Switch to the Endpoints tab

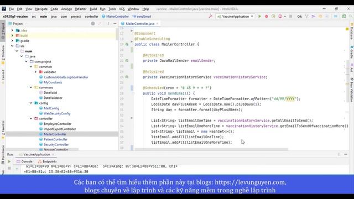click(47, 161)
